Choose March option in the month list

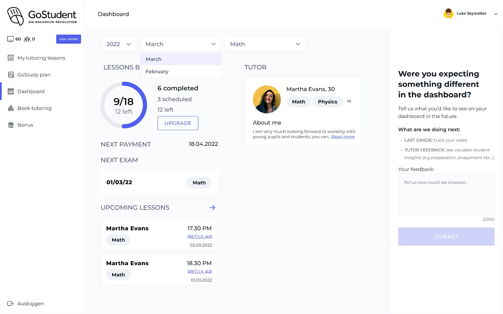pos(153,59)
